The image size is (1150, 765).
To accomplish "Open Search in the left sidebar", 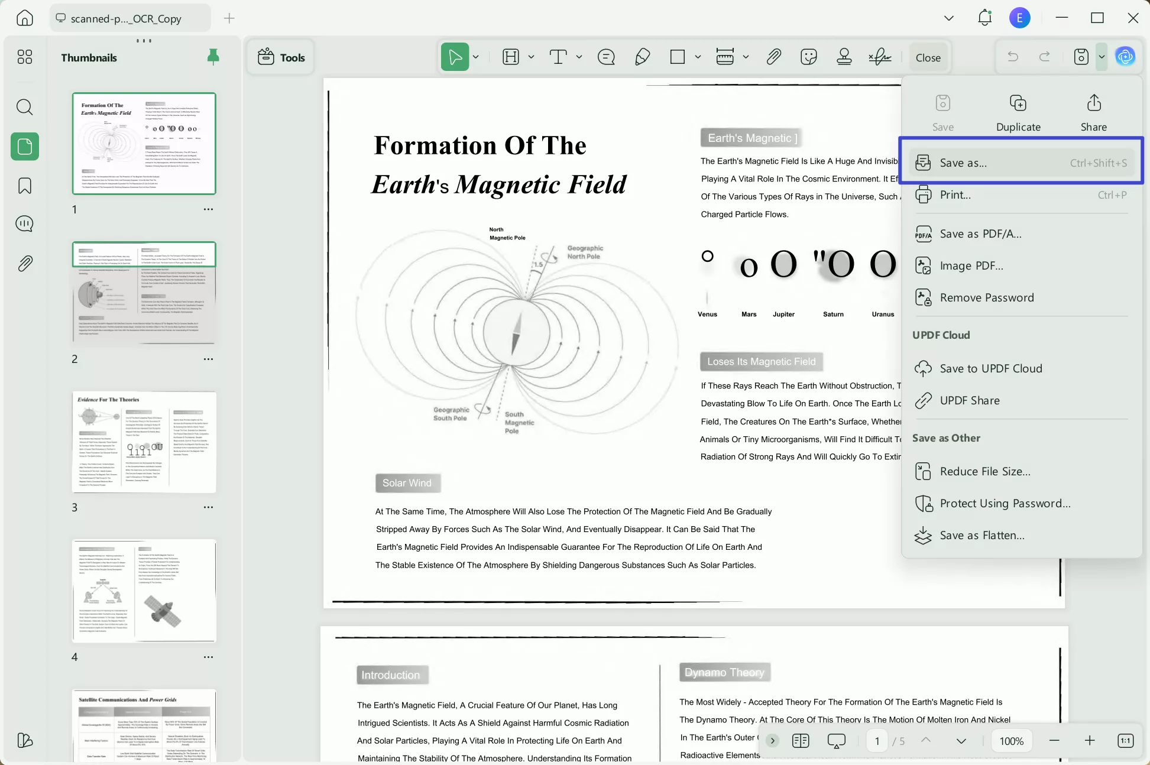I will (x=24, y=107).
